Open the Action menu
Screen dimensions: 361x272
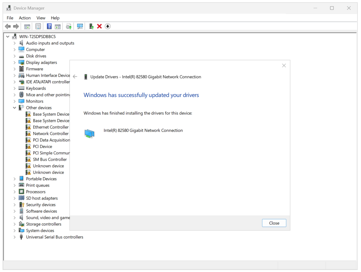pos(25,18)
